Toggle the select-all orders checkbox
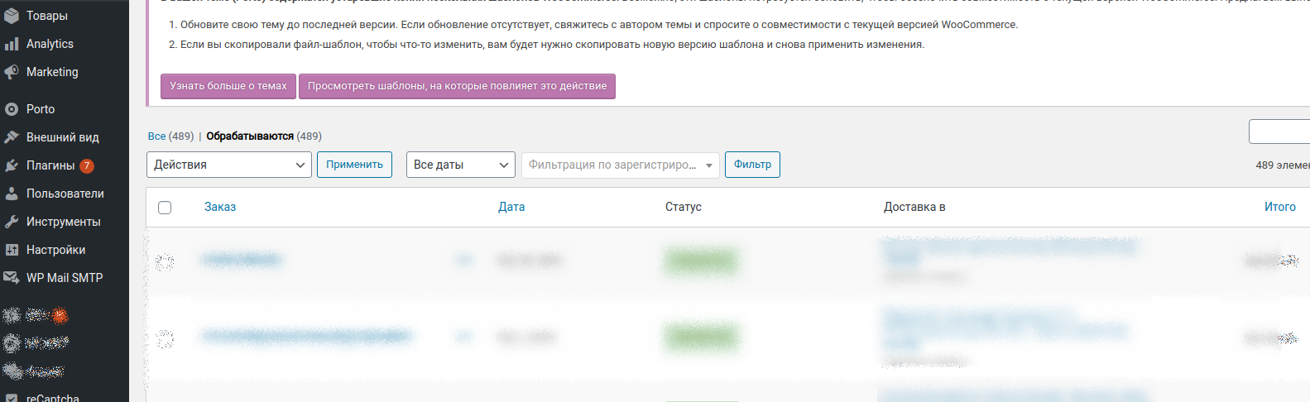Screen dimensions: 1310x402 165,208
